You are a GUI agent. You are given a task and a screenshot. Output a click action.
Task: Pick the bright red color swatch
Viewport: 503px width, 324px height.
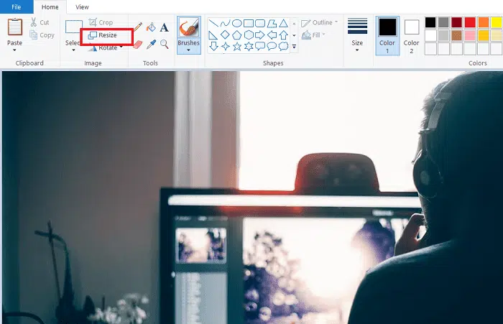click(x=470, y=22)
